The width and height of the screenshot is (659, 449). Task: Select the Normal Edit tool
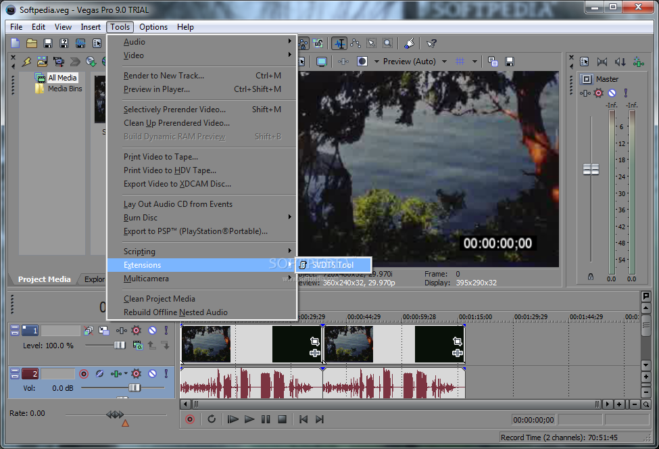pyautogui.click(x=339, y=43)
